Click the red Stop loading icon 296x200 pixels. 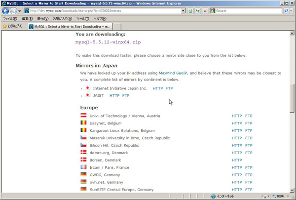point(205,11)
